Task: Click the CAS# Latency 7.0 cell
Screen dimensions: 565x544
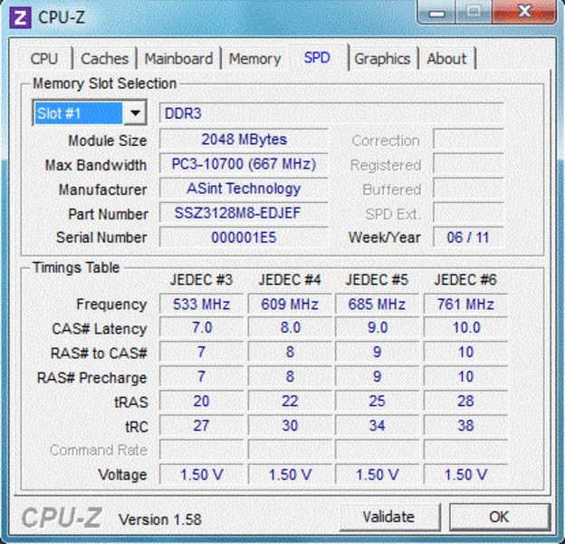Action: 201,328
